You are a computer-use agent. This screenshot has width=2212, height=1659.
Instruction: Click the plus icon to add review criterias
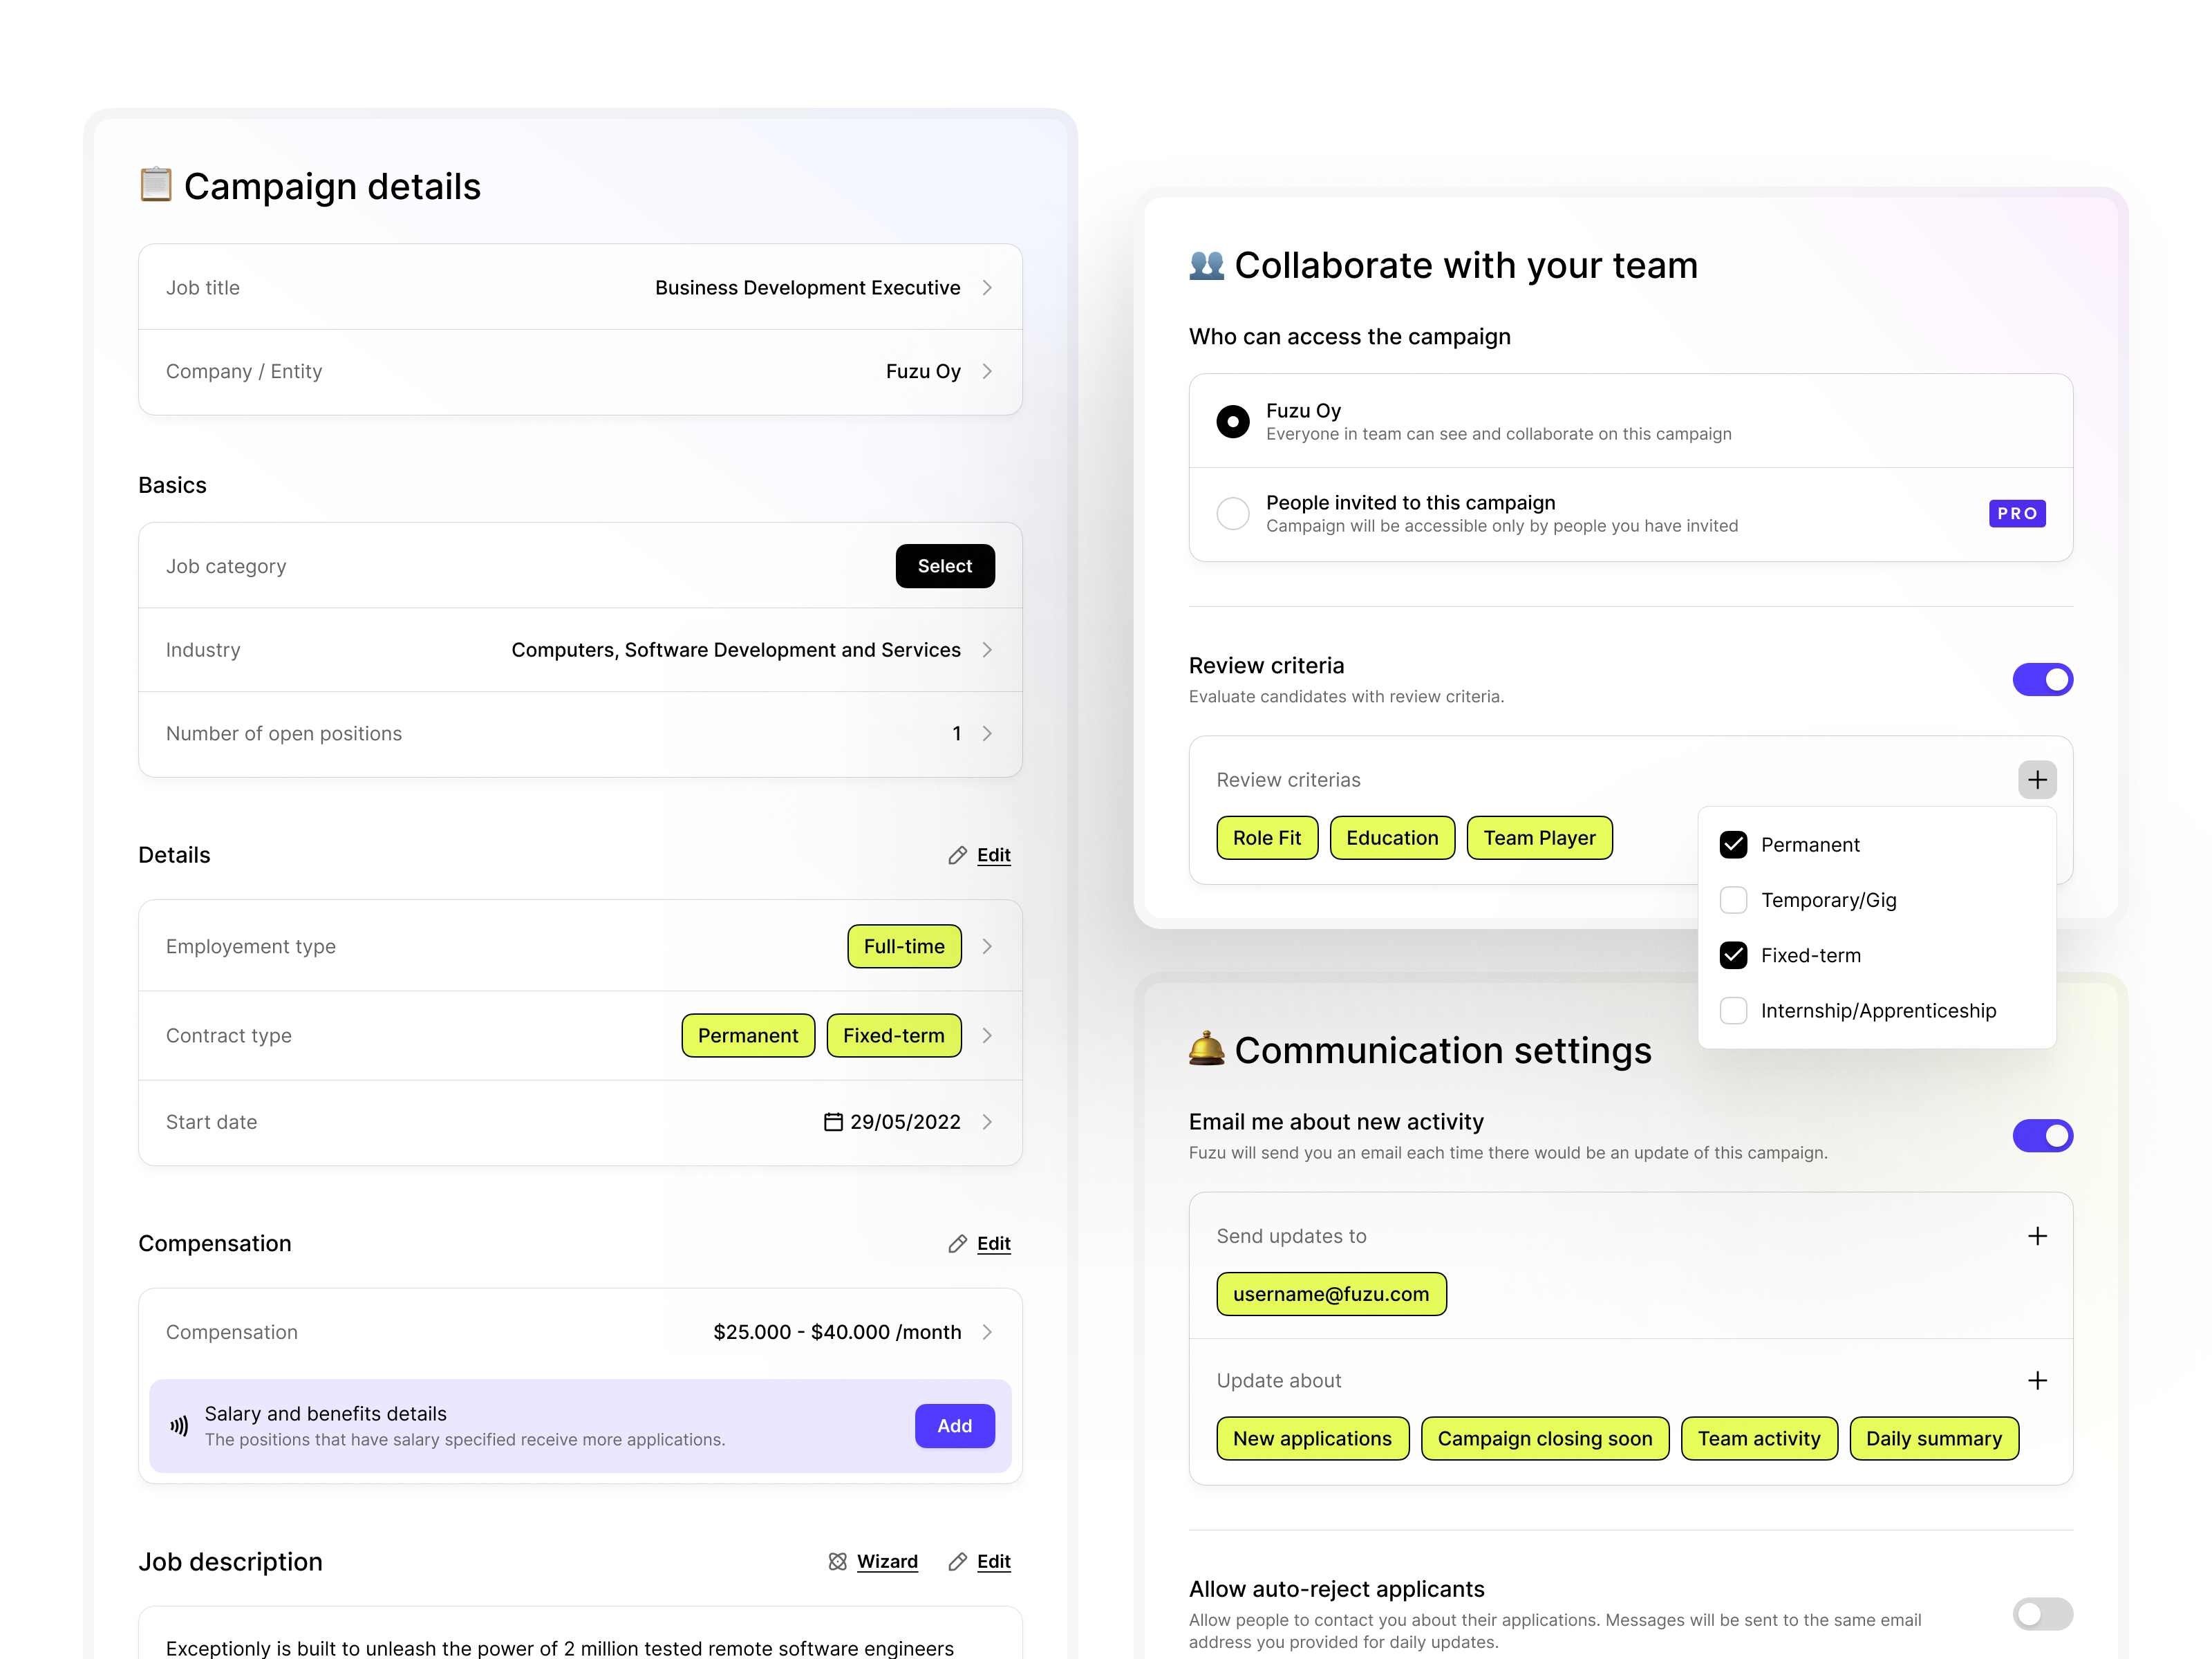click(x=2038, y=779)
